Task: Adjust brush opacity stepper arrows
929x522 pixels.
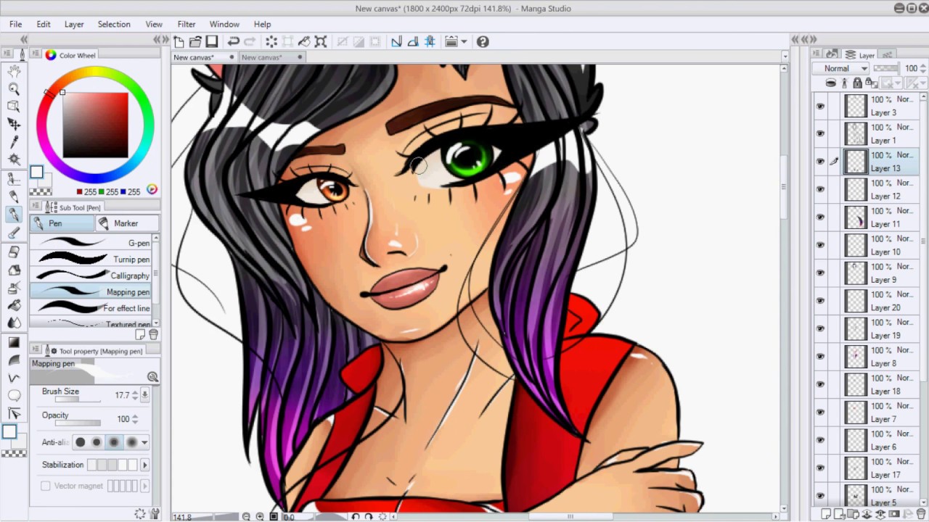Action: pyautogui.click(x=135, y=419)
